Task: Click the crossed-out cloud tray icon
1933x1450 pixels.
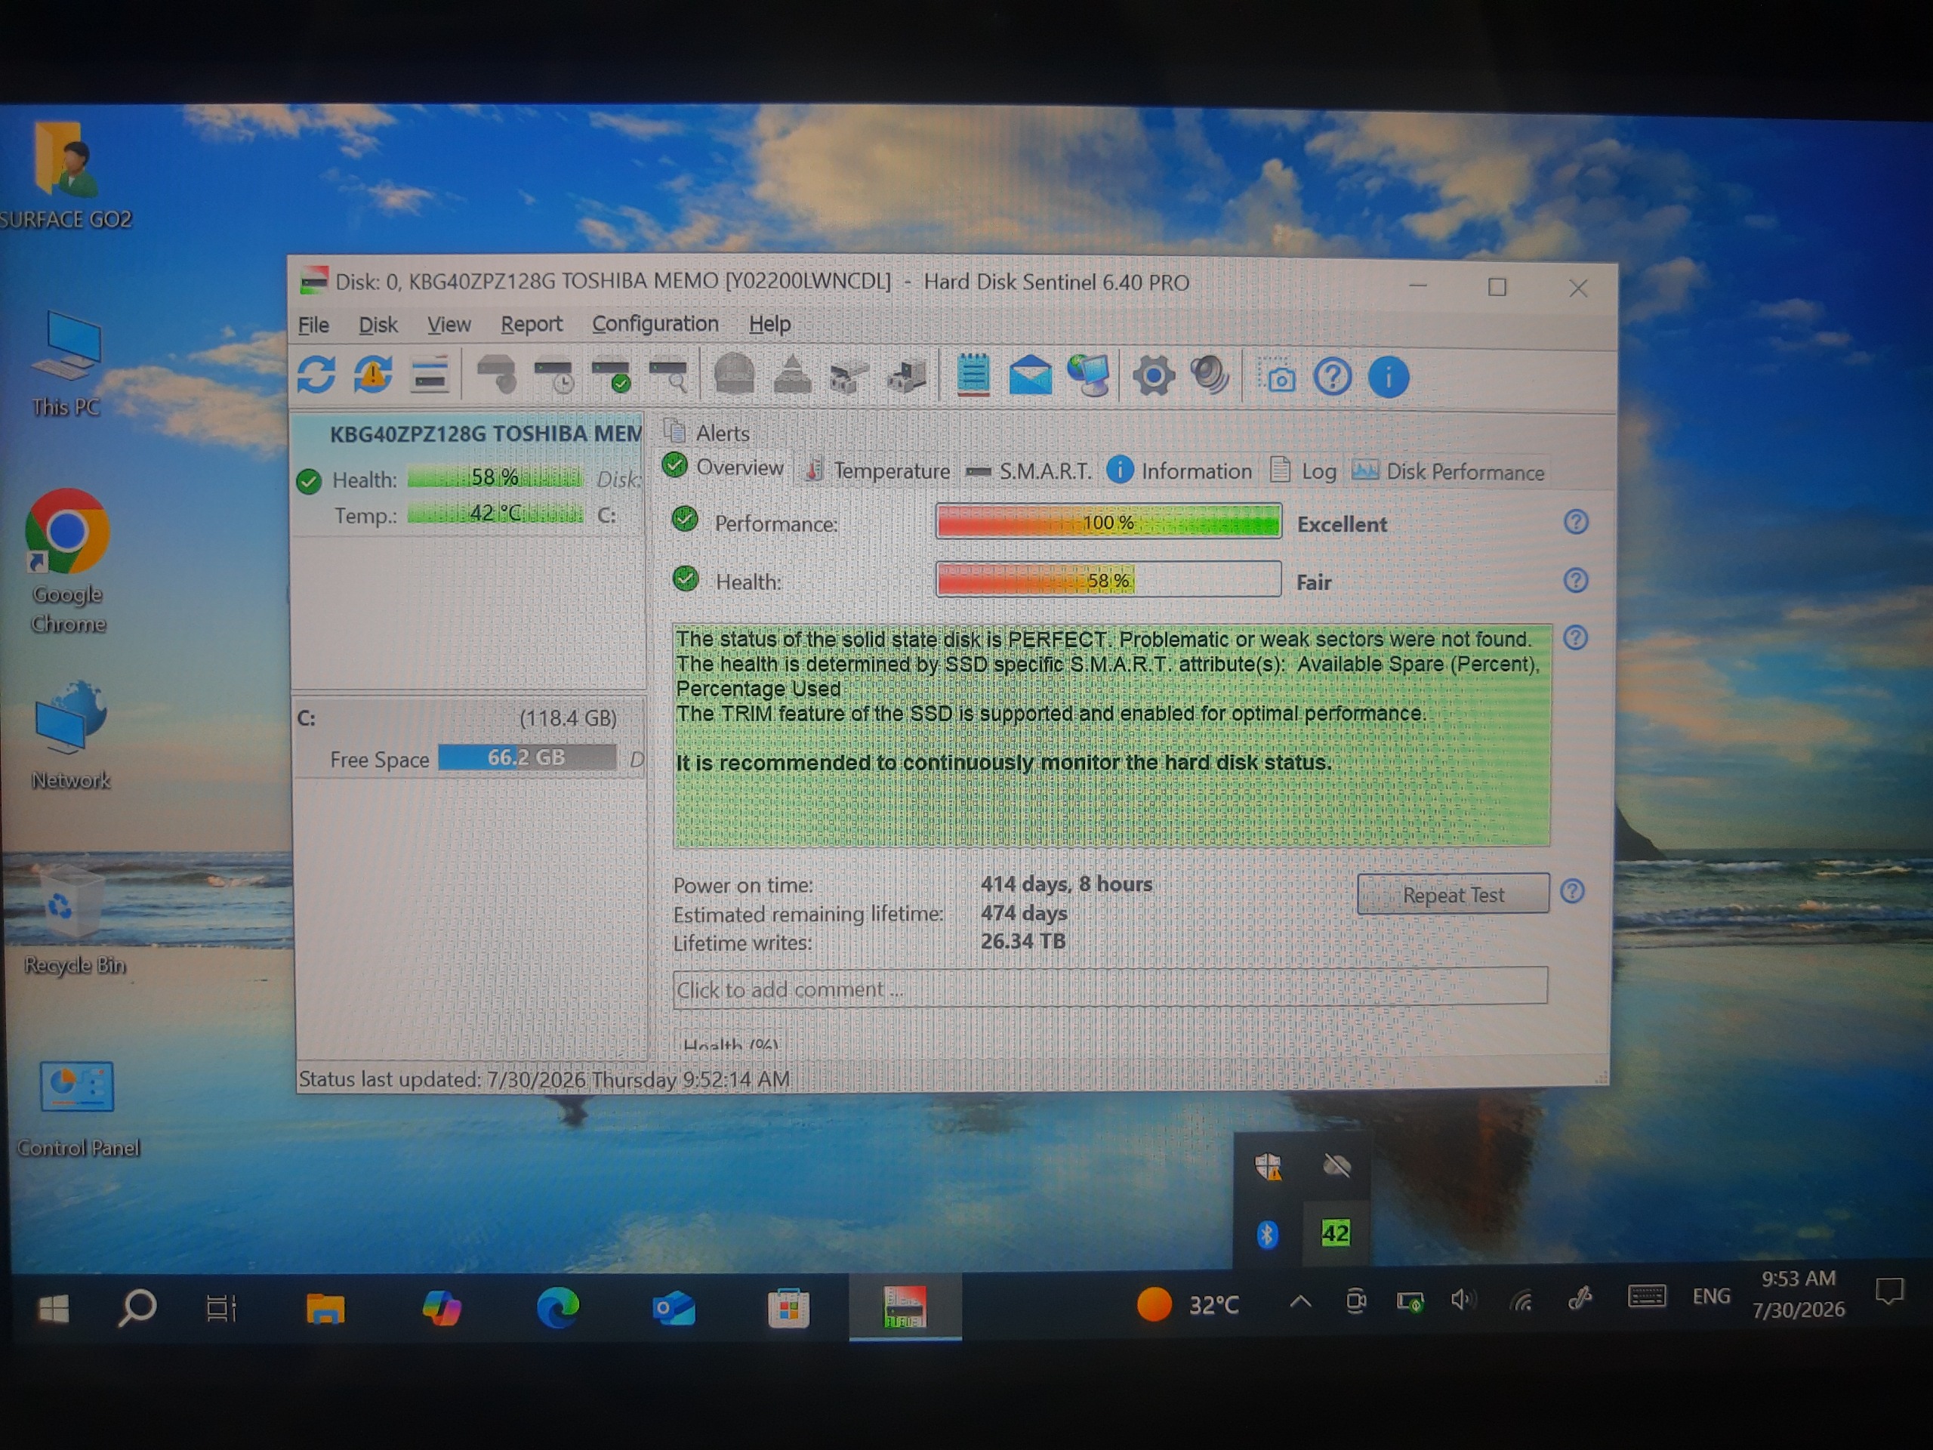Action: tap(1336, 1166)
